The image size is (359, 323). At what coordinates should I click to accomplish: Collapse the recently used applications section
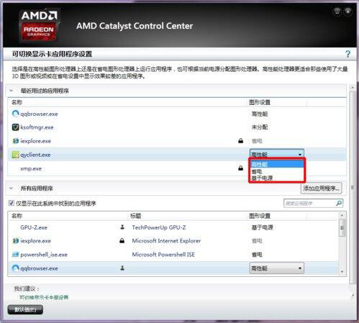pos(12,91)
